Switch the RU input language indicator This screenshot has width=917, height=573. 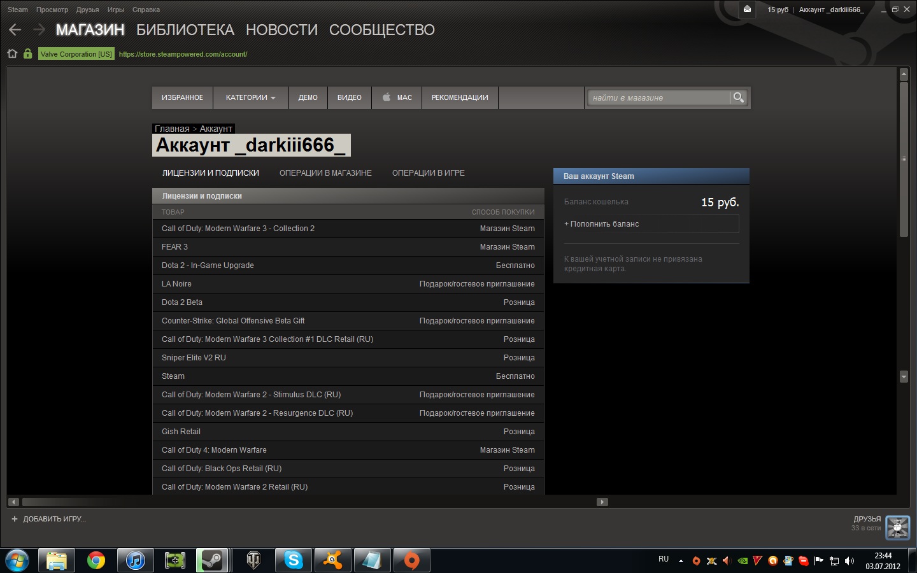[x=664, y=559]
